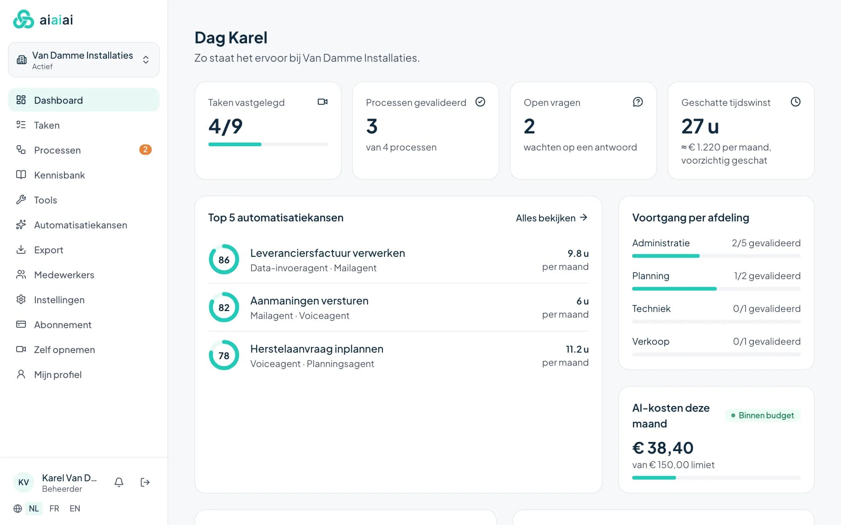This screenshot has height=525, width=841.
Task: Open Taken in the sidebar
Action: (x=84, y=125)
